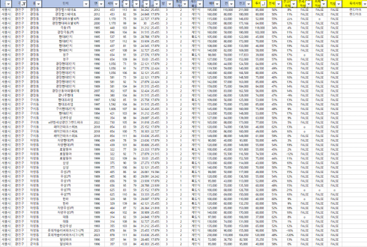Select the 광장극동2차 complex cell
Viewport: 367px width, 247px height.
pyautogui.click(x=66, y=32)
